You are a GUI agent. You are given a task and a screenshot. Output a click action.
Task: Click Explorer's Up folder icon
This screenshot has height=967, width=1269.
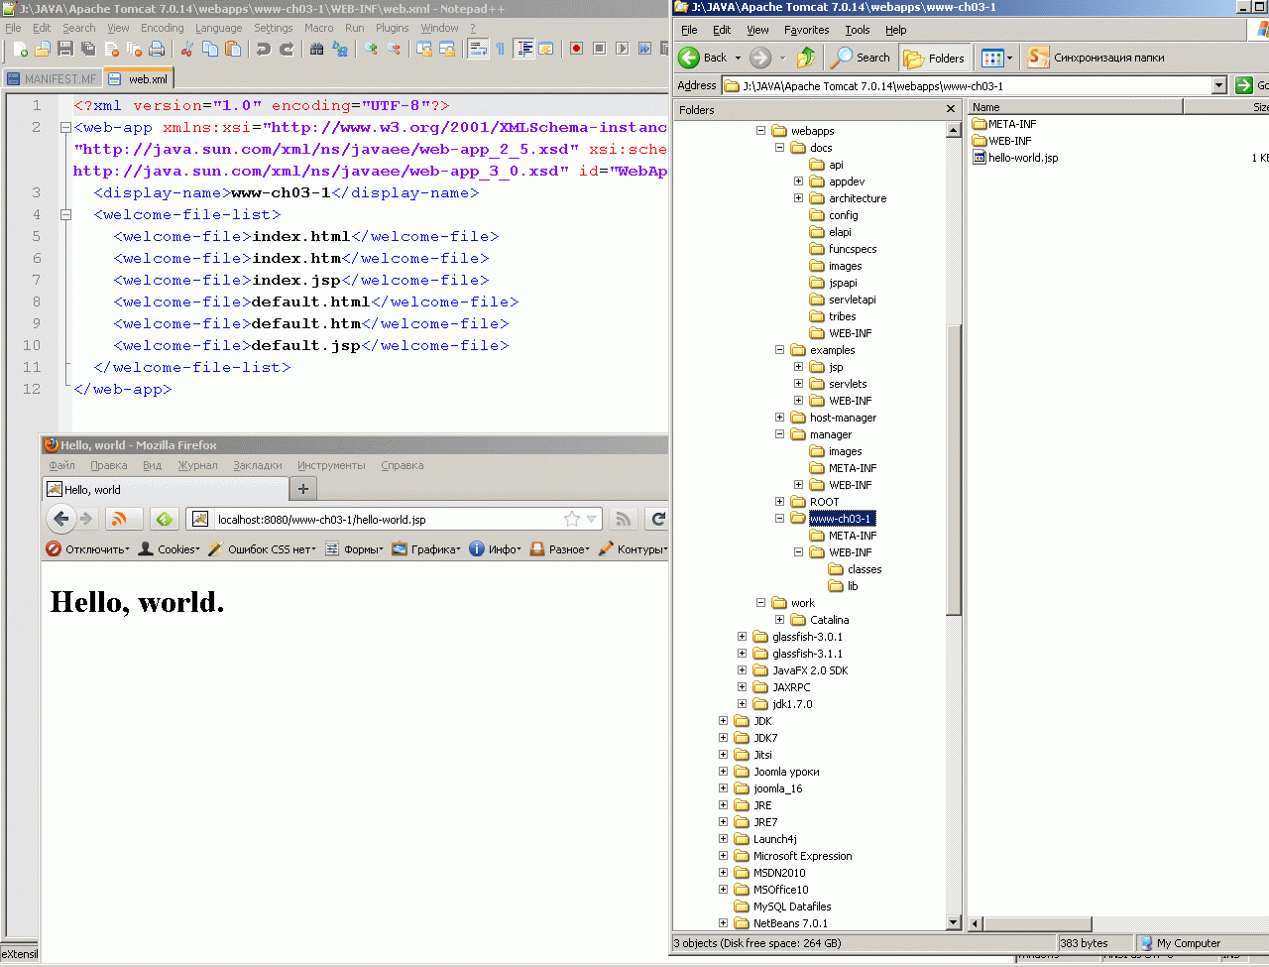coord(806,58)
